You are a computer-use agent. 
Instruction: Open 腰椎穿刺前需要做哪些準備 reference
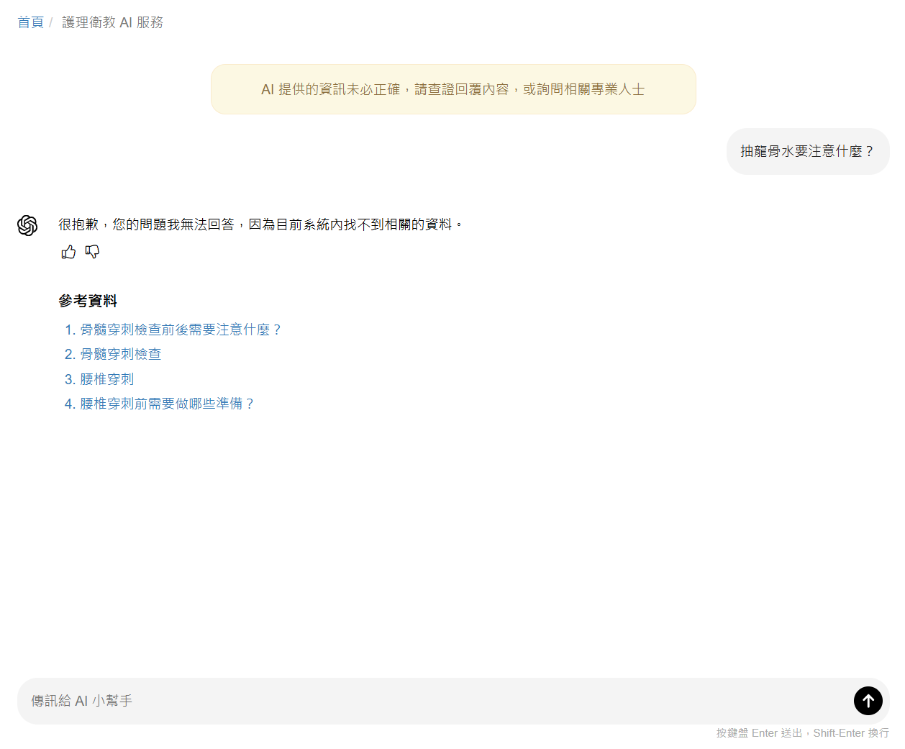[x=165, y=404]
